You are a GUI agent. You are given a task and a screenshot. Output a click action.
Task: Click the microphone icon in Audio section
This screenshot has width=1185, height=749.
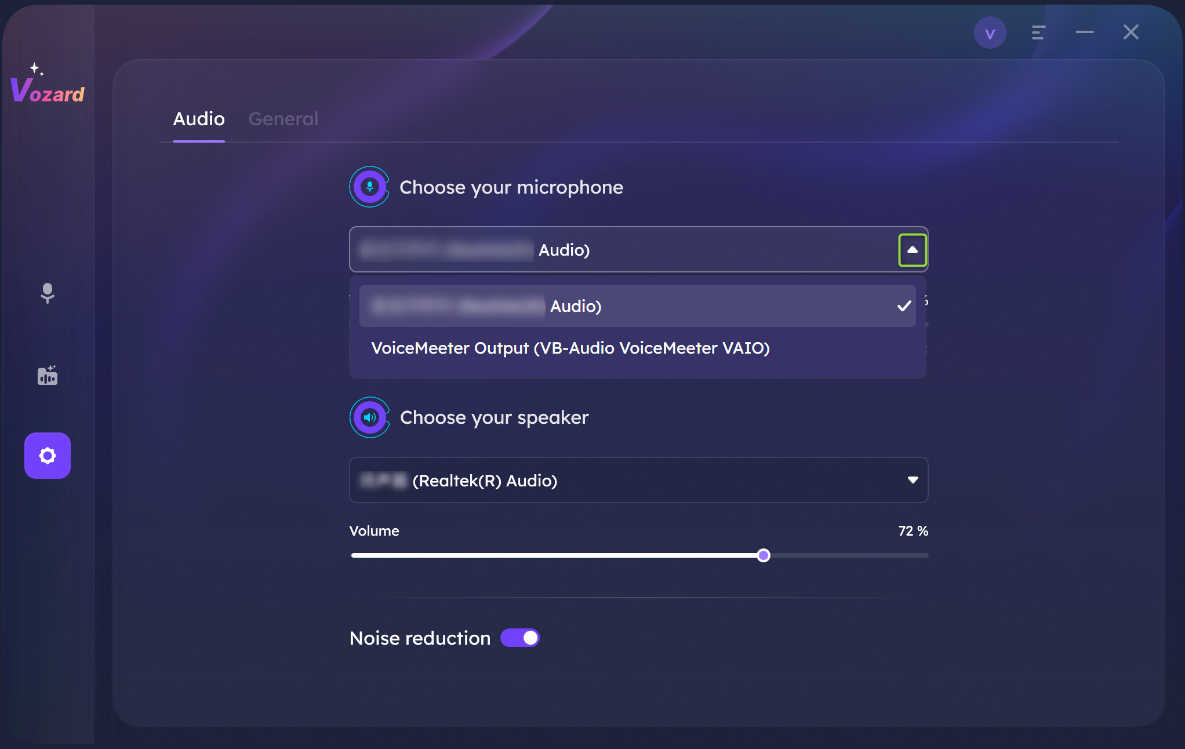370,186
